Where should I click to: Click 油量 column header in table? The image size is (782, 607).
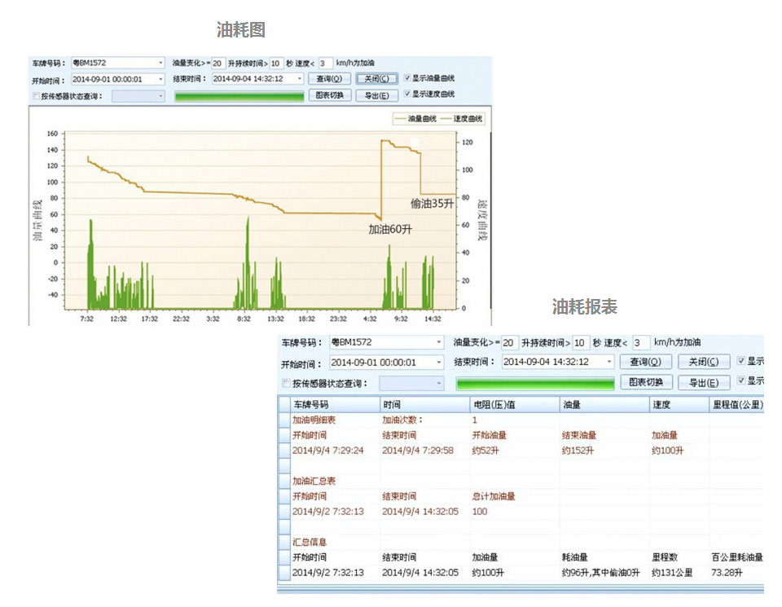coord(604,404)
